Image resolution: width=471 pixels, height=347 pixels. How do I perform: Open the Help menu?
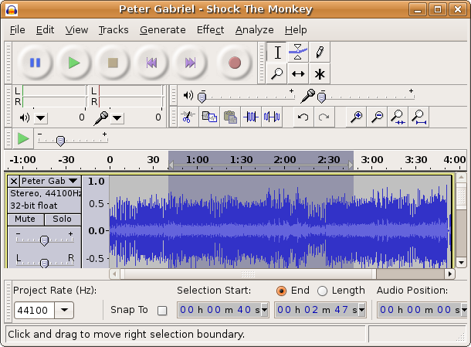[296, 30]
